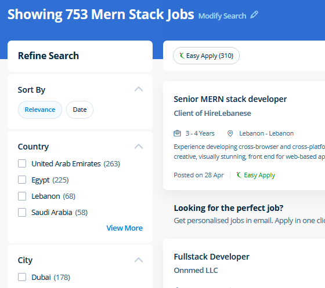
Task: Check the Dubai city checkbox
Action: click(22, 277)
